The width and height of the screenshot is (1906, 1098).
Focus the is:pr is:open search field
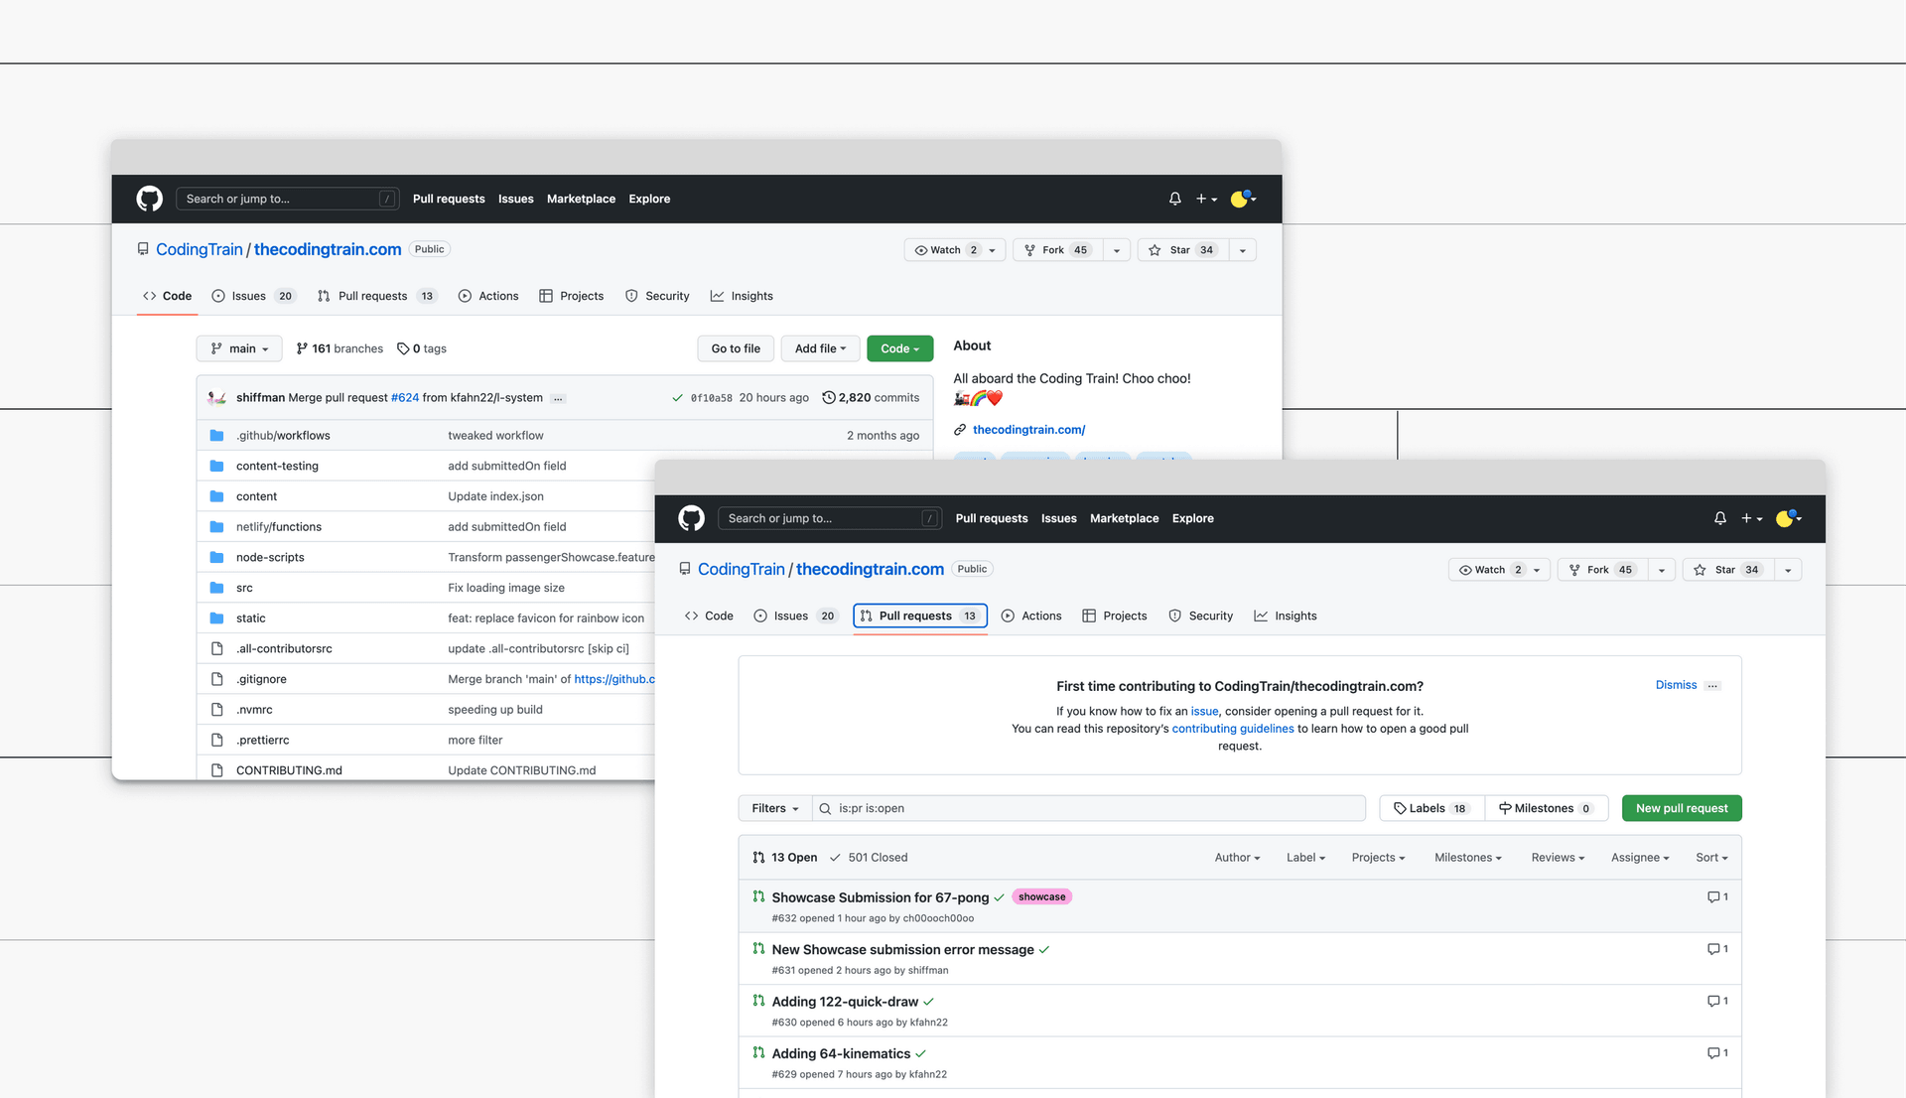[1089, 808]
